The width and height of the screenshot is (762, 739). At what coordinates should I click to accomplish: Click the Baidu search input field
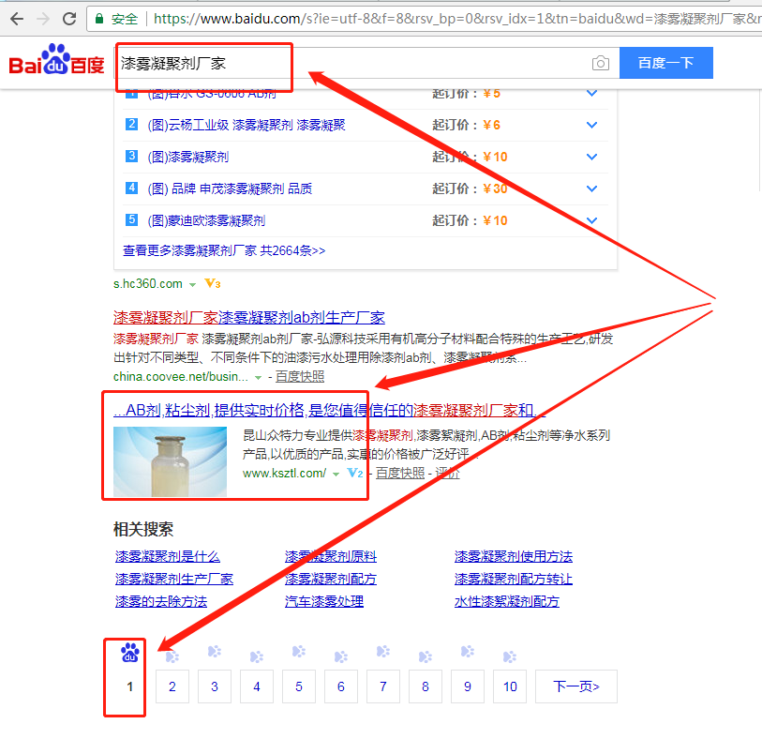pos(356,64)
